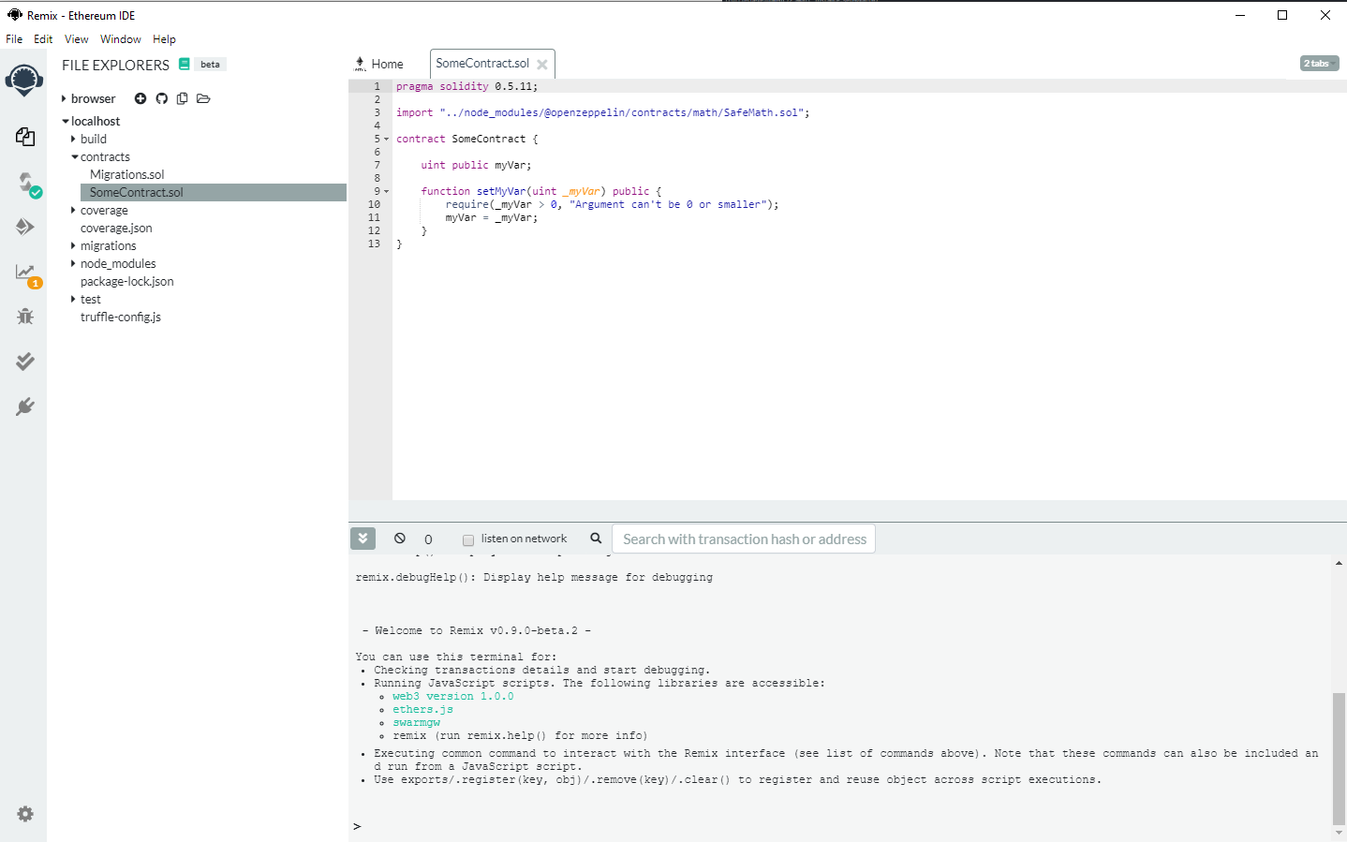The width and height of the screenshot is (1347, 842).
Task: Click the 2 tabs badge
Action: click(x=1319, y=64)
